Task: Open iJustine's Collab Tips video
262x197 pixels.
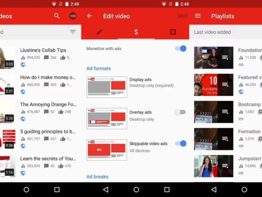Action: pos(43,50)
